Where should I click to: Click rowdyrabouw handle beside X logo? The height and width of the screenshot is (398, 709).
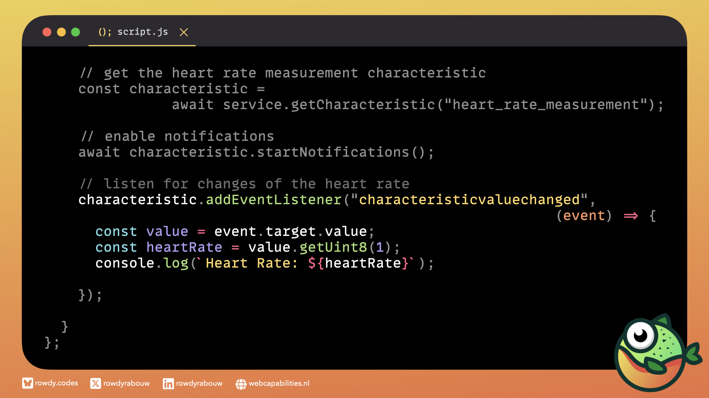pos(126,383)
